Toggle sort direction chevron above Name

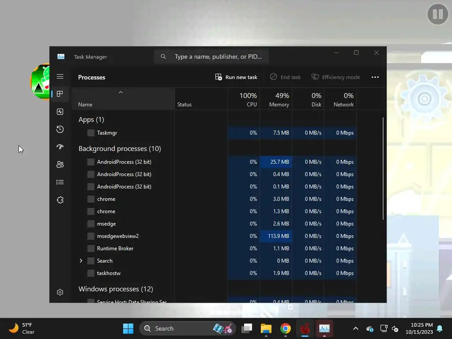coord(121,92)
